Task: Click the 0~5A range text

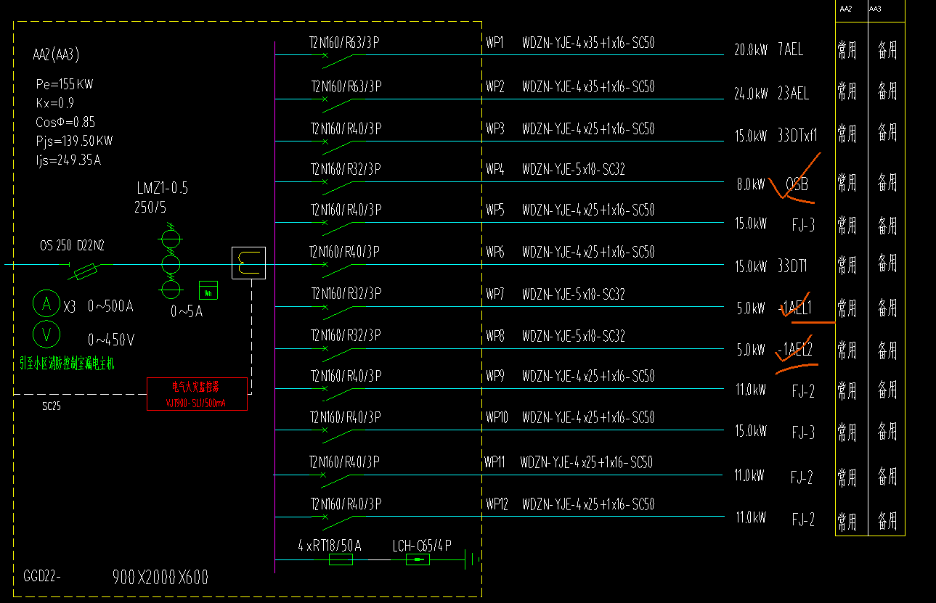Action: [187, 312]
